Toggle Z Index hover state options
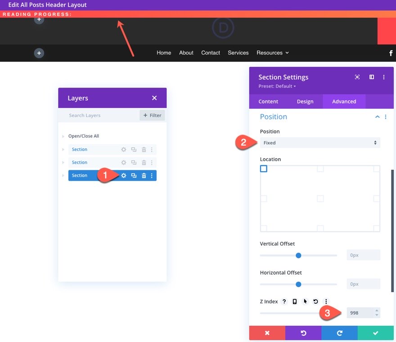Viewport: 396px width, 342px height. pos(305,302)
